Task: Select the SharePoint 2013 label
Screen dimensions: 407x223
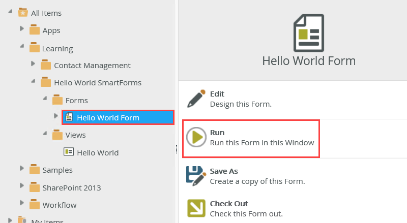Action: point(72,188)
